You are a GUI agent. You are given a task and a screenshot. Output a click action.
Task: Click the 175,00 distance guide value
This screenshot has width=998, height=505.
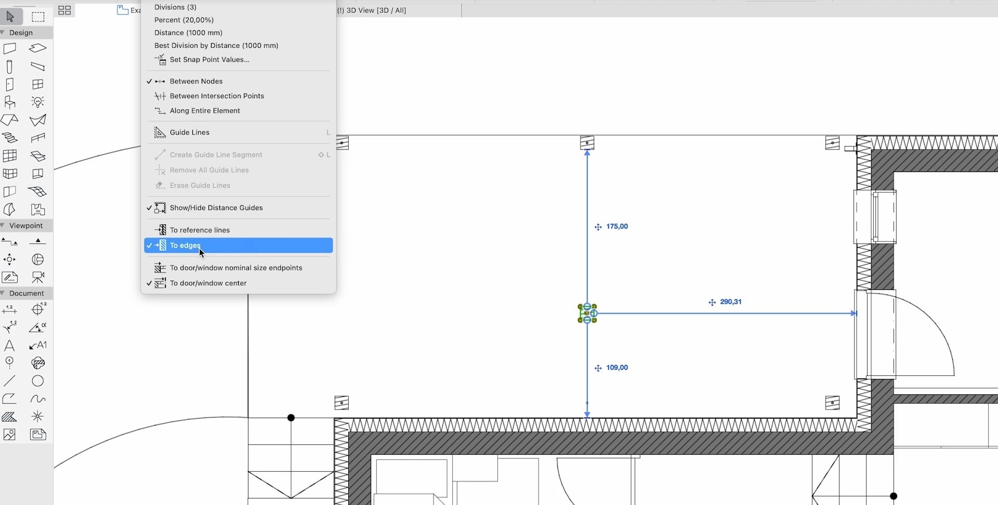617,226
